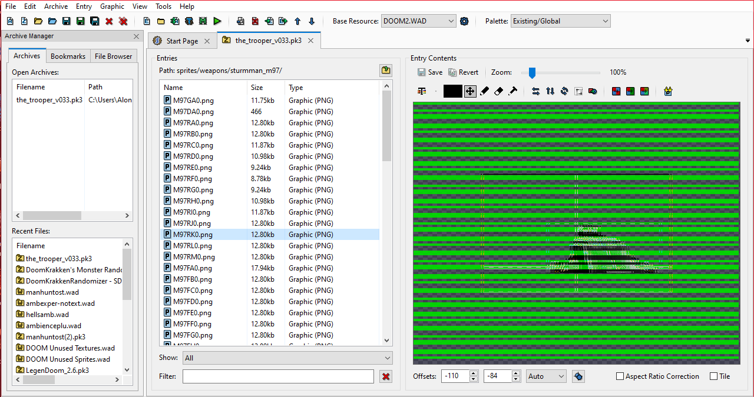Select the pencil draw tool
The height and width of the screenshot is (397, 754).
point(485,91)
